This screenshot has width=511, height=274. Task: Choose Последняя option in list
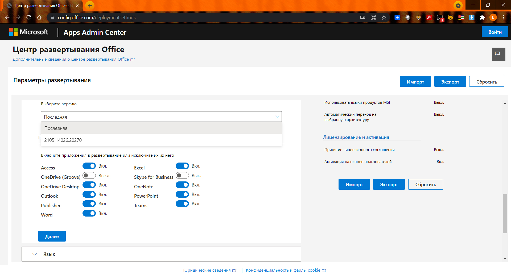click(161, 128)
